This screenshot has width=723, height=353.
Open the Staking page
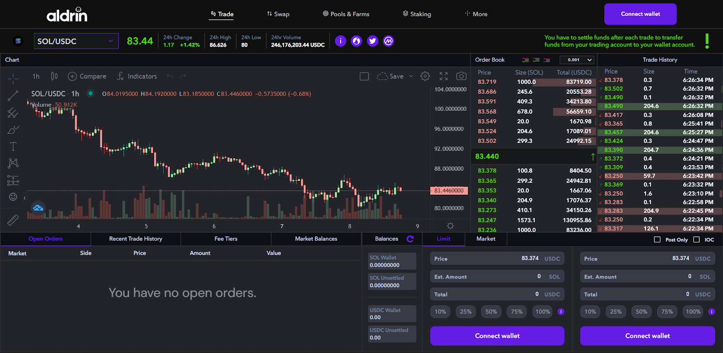417,14
